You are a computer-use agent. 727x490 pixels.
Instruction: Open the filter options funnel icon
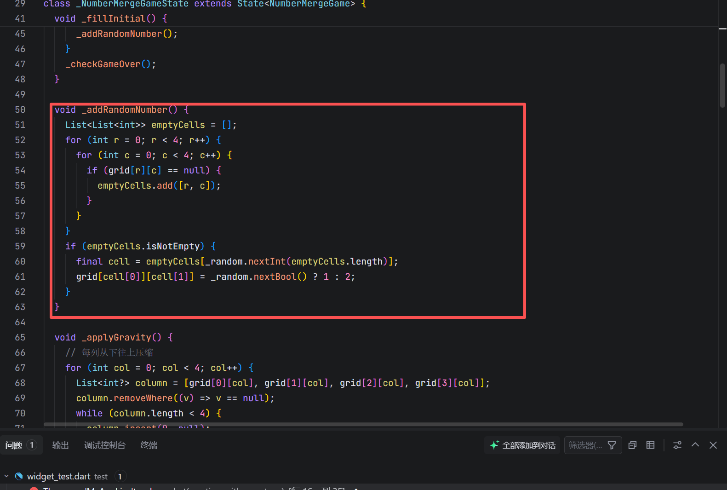tap(612, 445)
